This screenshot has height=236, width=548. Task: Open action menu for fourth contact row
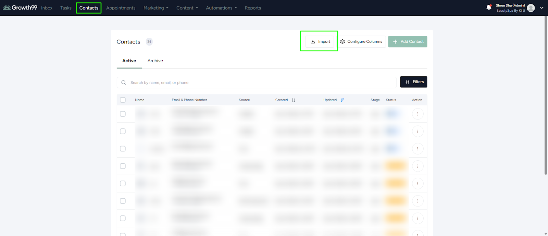tap(418, 166)
